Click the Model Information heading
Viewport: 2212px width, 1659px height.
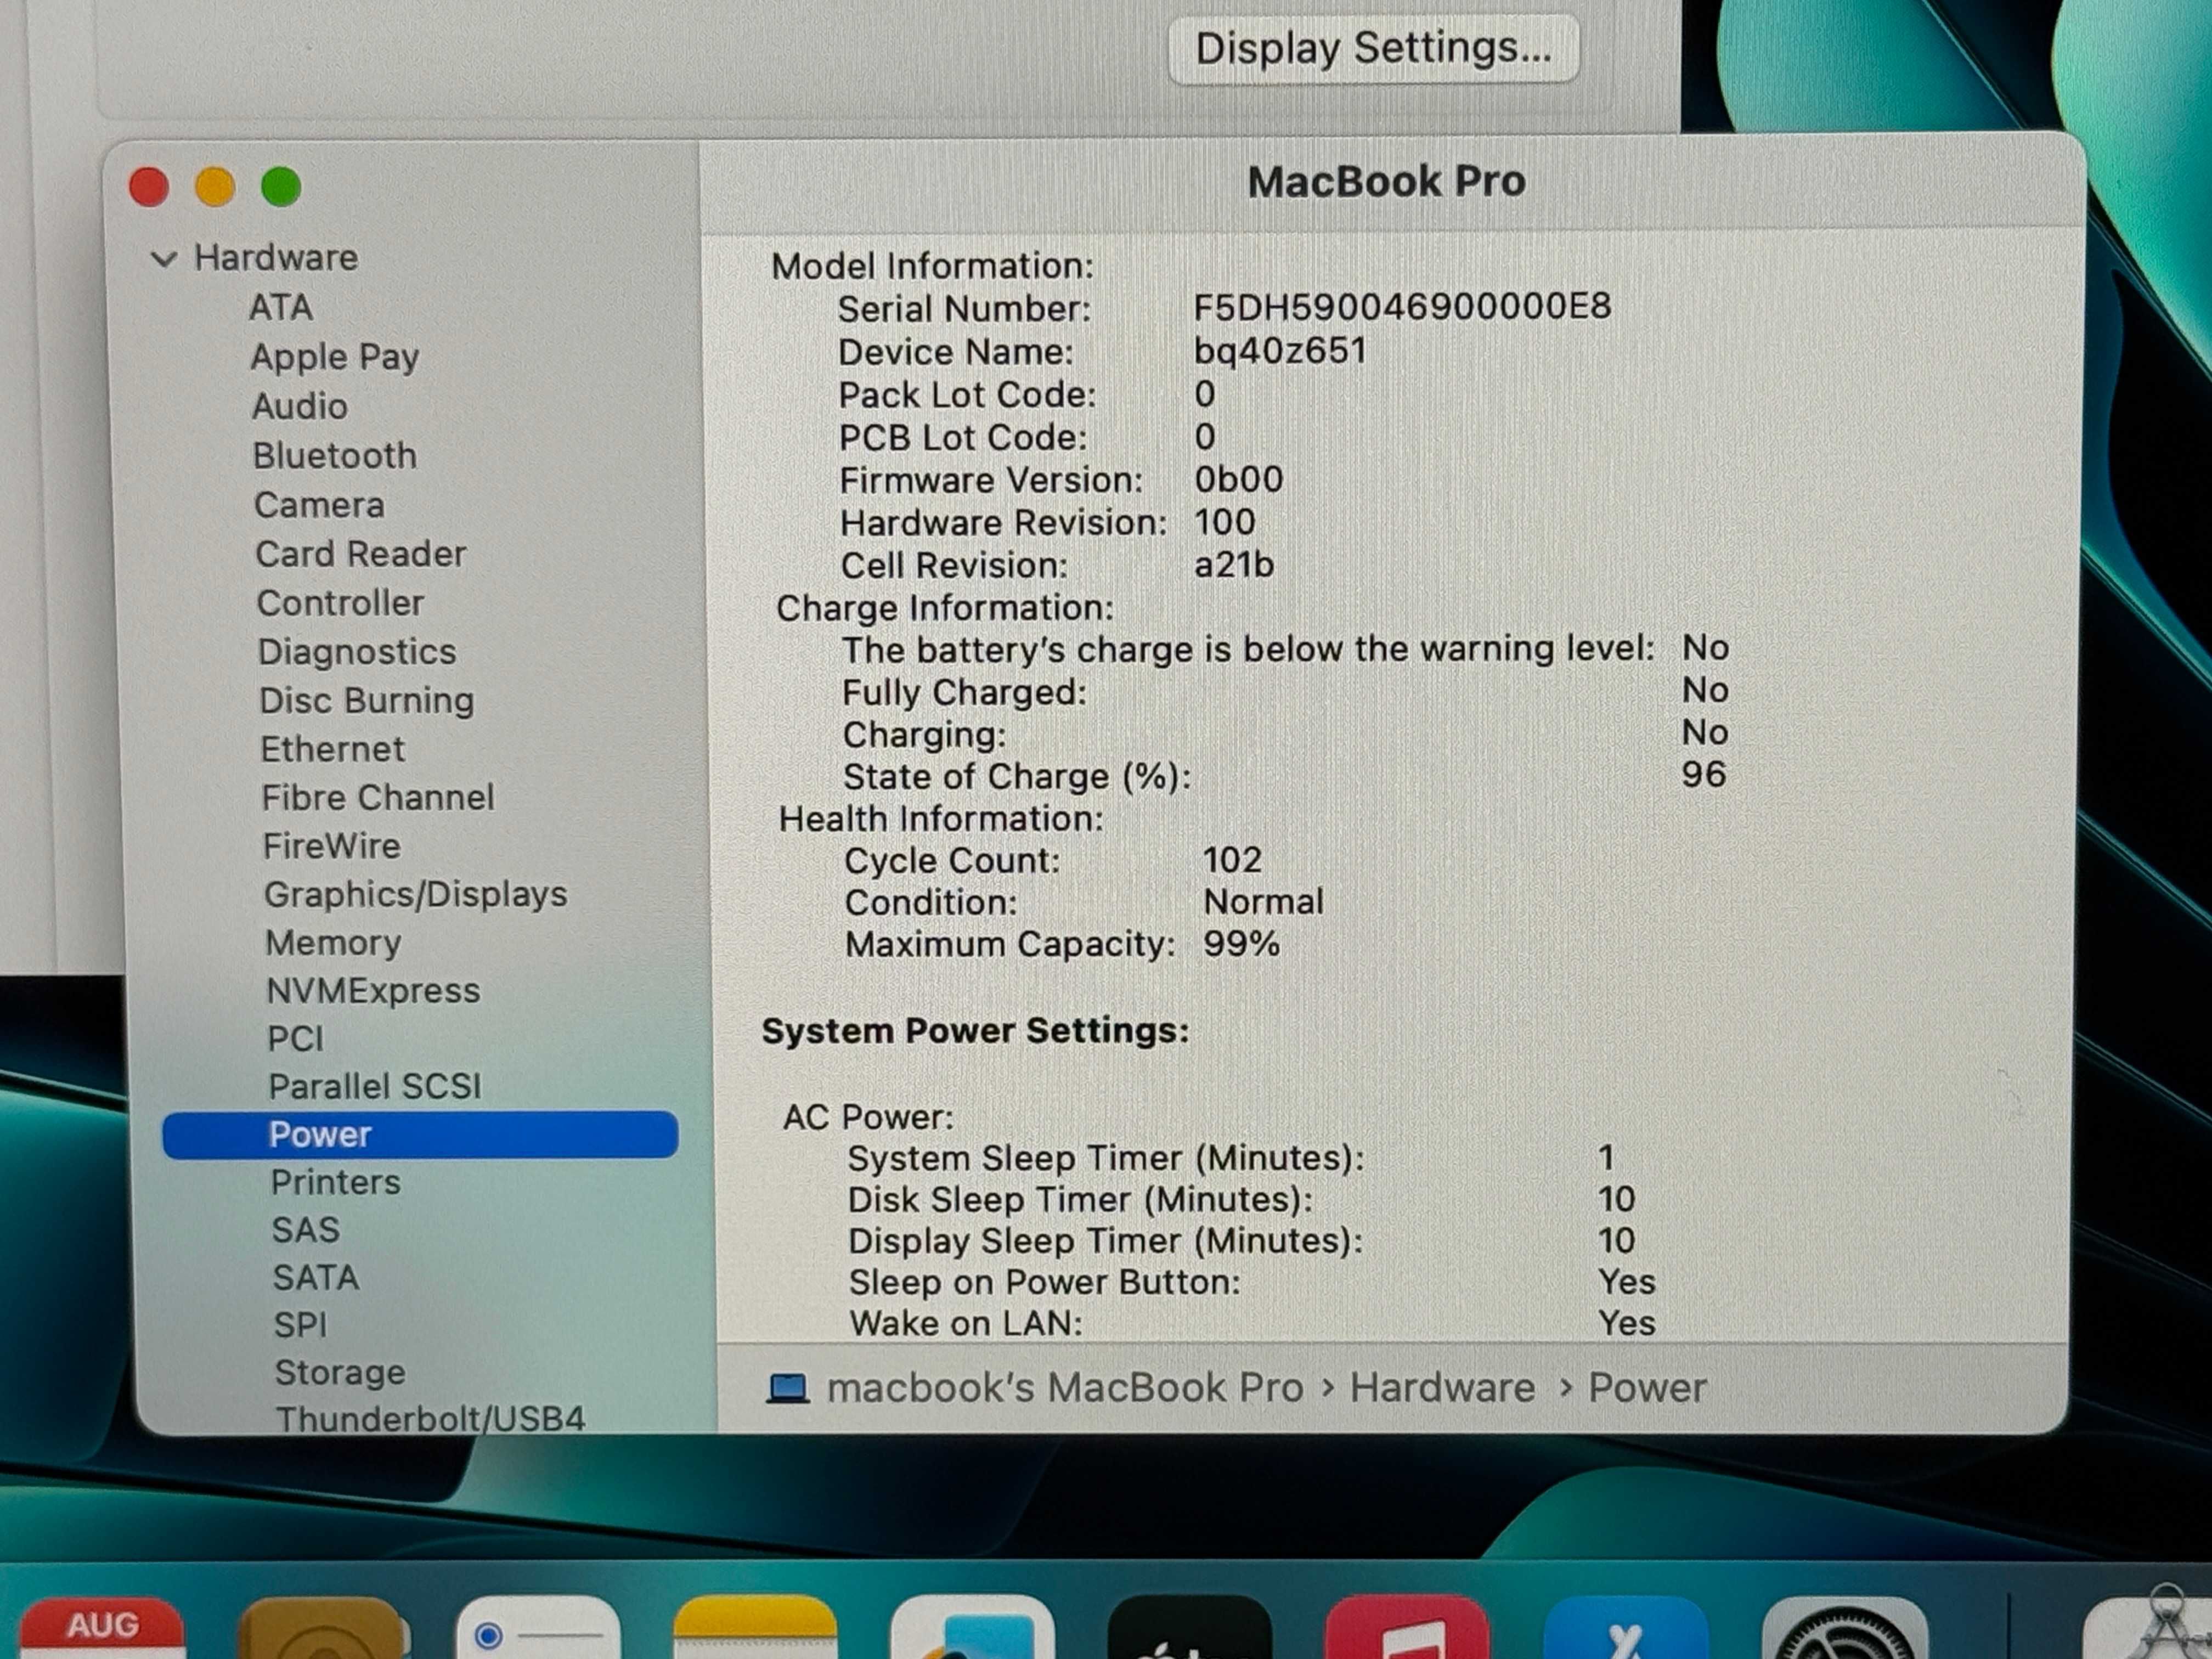(x=932, y=266)
